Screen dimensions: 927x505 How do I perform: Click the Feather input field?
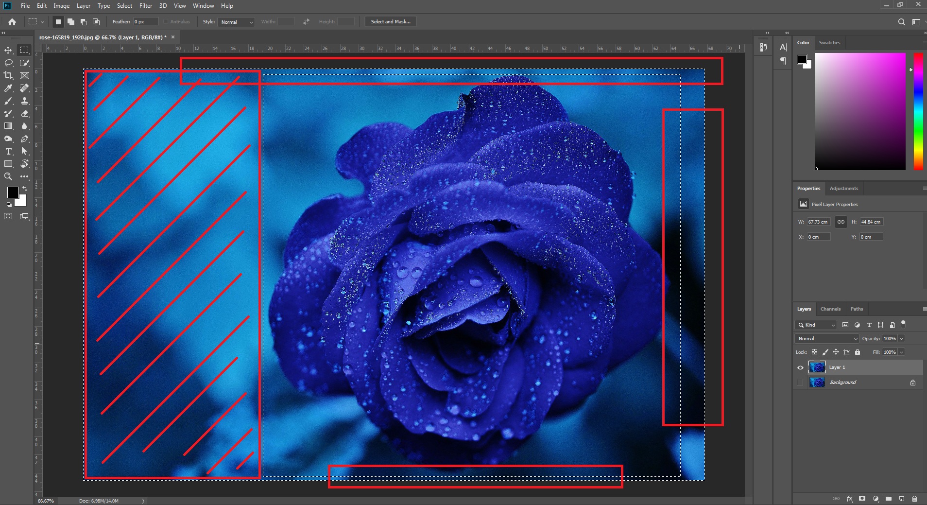point(146,21)
